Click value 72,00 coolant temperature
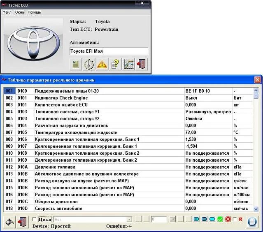Screen dimensions: 263x232 pos(191,132)
